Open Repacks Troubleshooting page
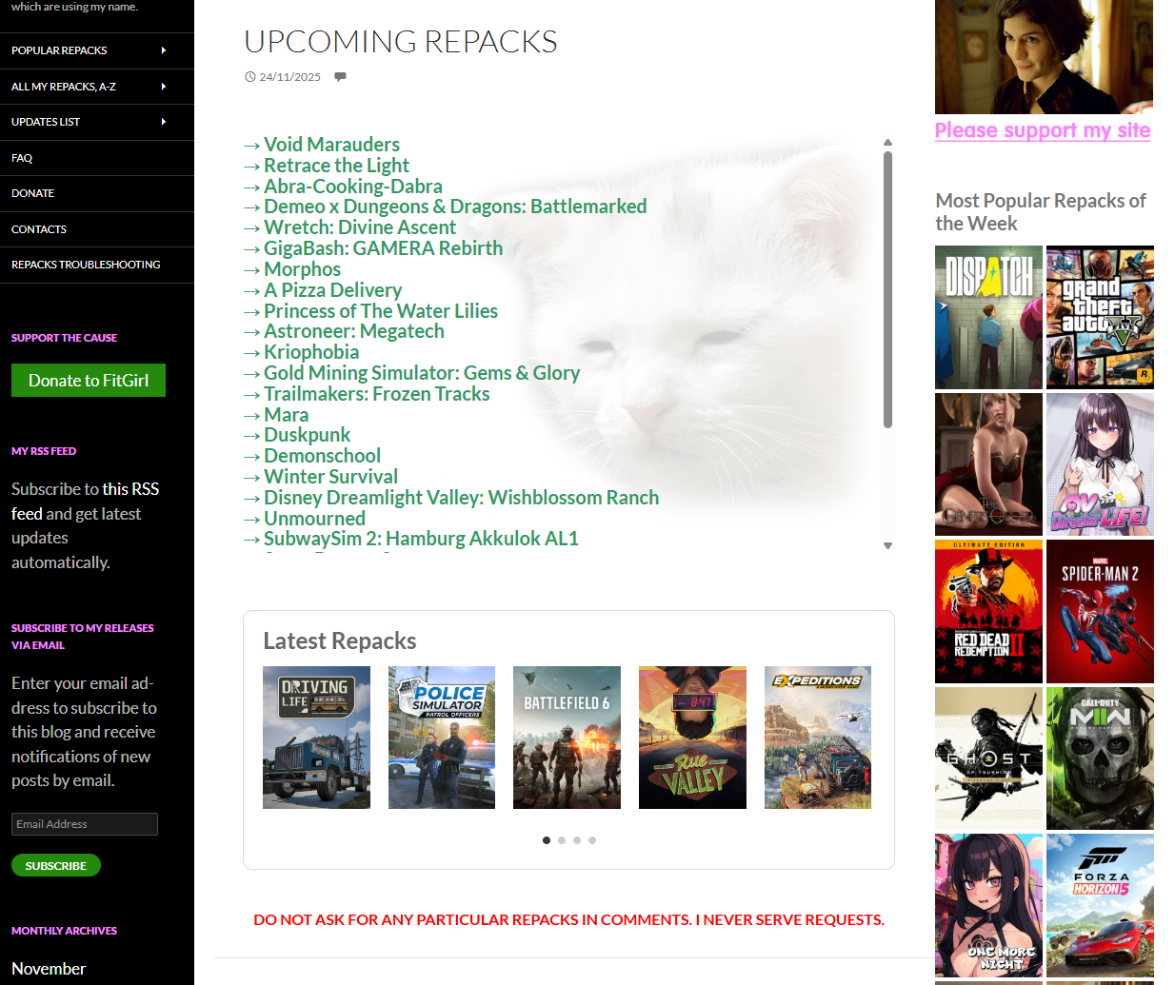Image resolution: width=1175 pixels, height=985 pixels. [86, 265]
